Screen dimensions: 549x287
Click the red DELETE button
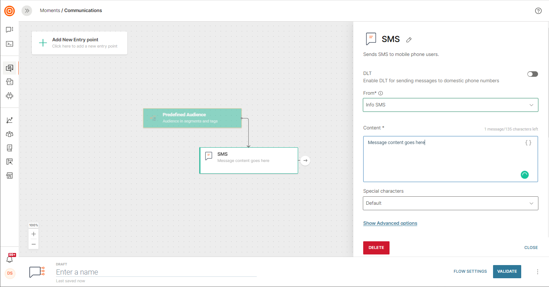pos(376,248)
